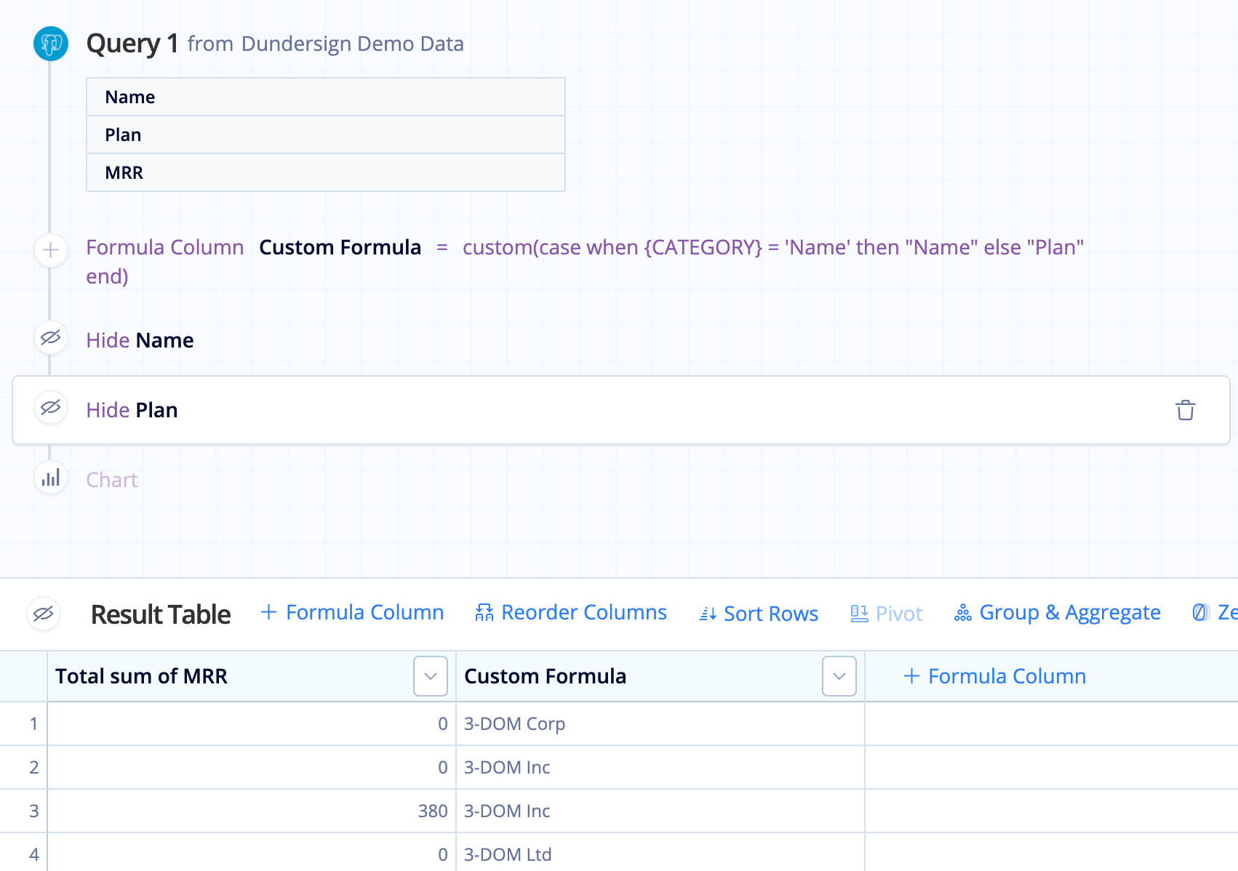Click the plus icon beside Formula Column step

pyautogui.click(x=51, y=250)
